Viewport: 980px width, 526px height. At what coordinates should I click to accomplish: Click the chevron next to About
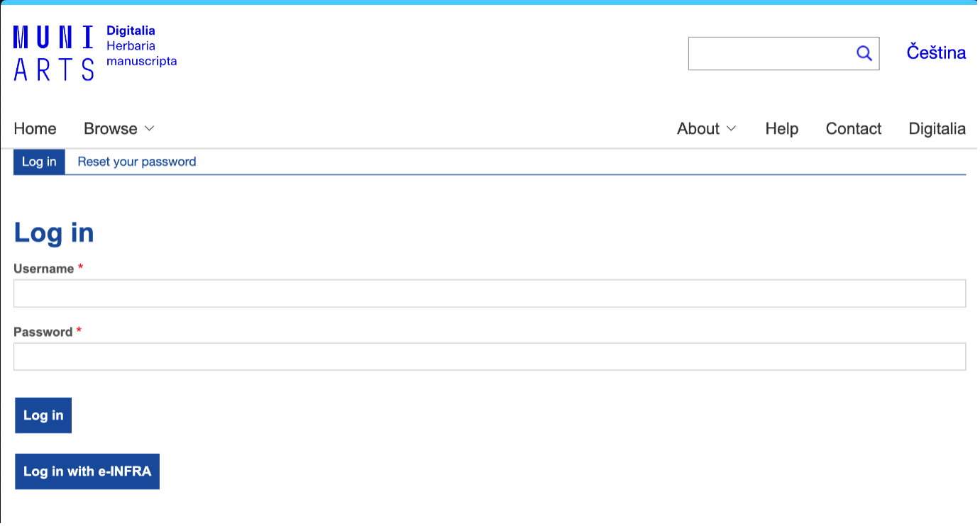(732, 129)
